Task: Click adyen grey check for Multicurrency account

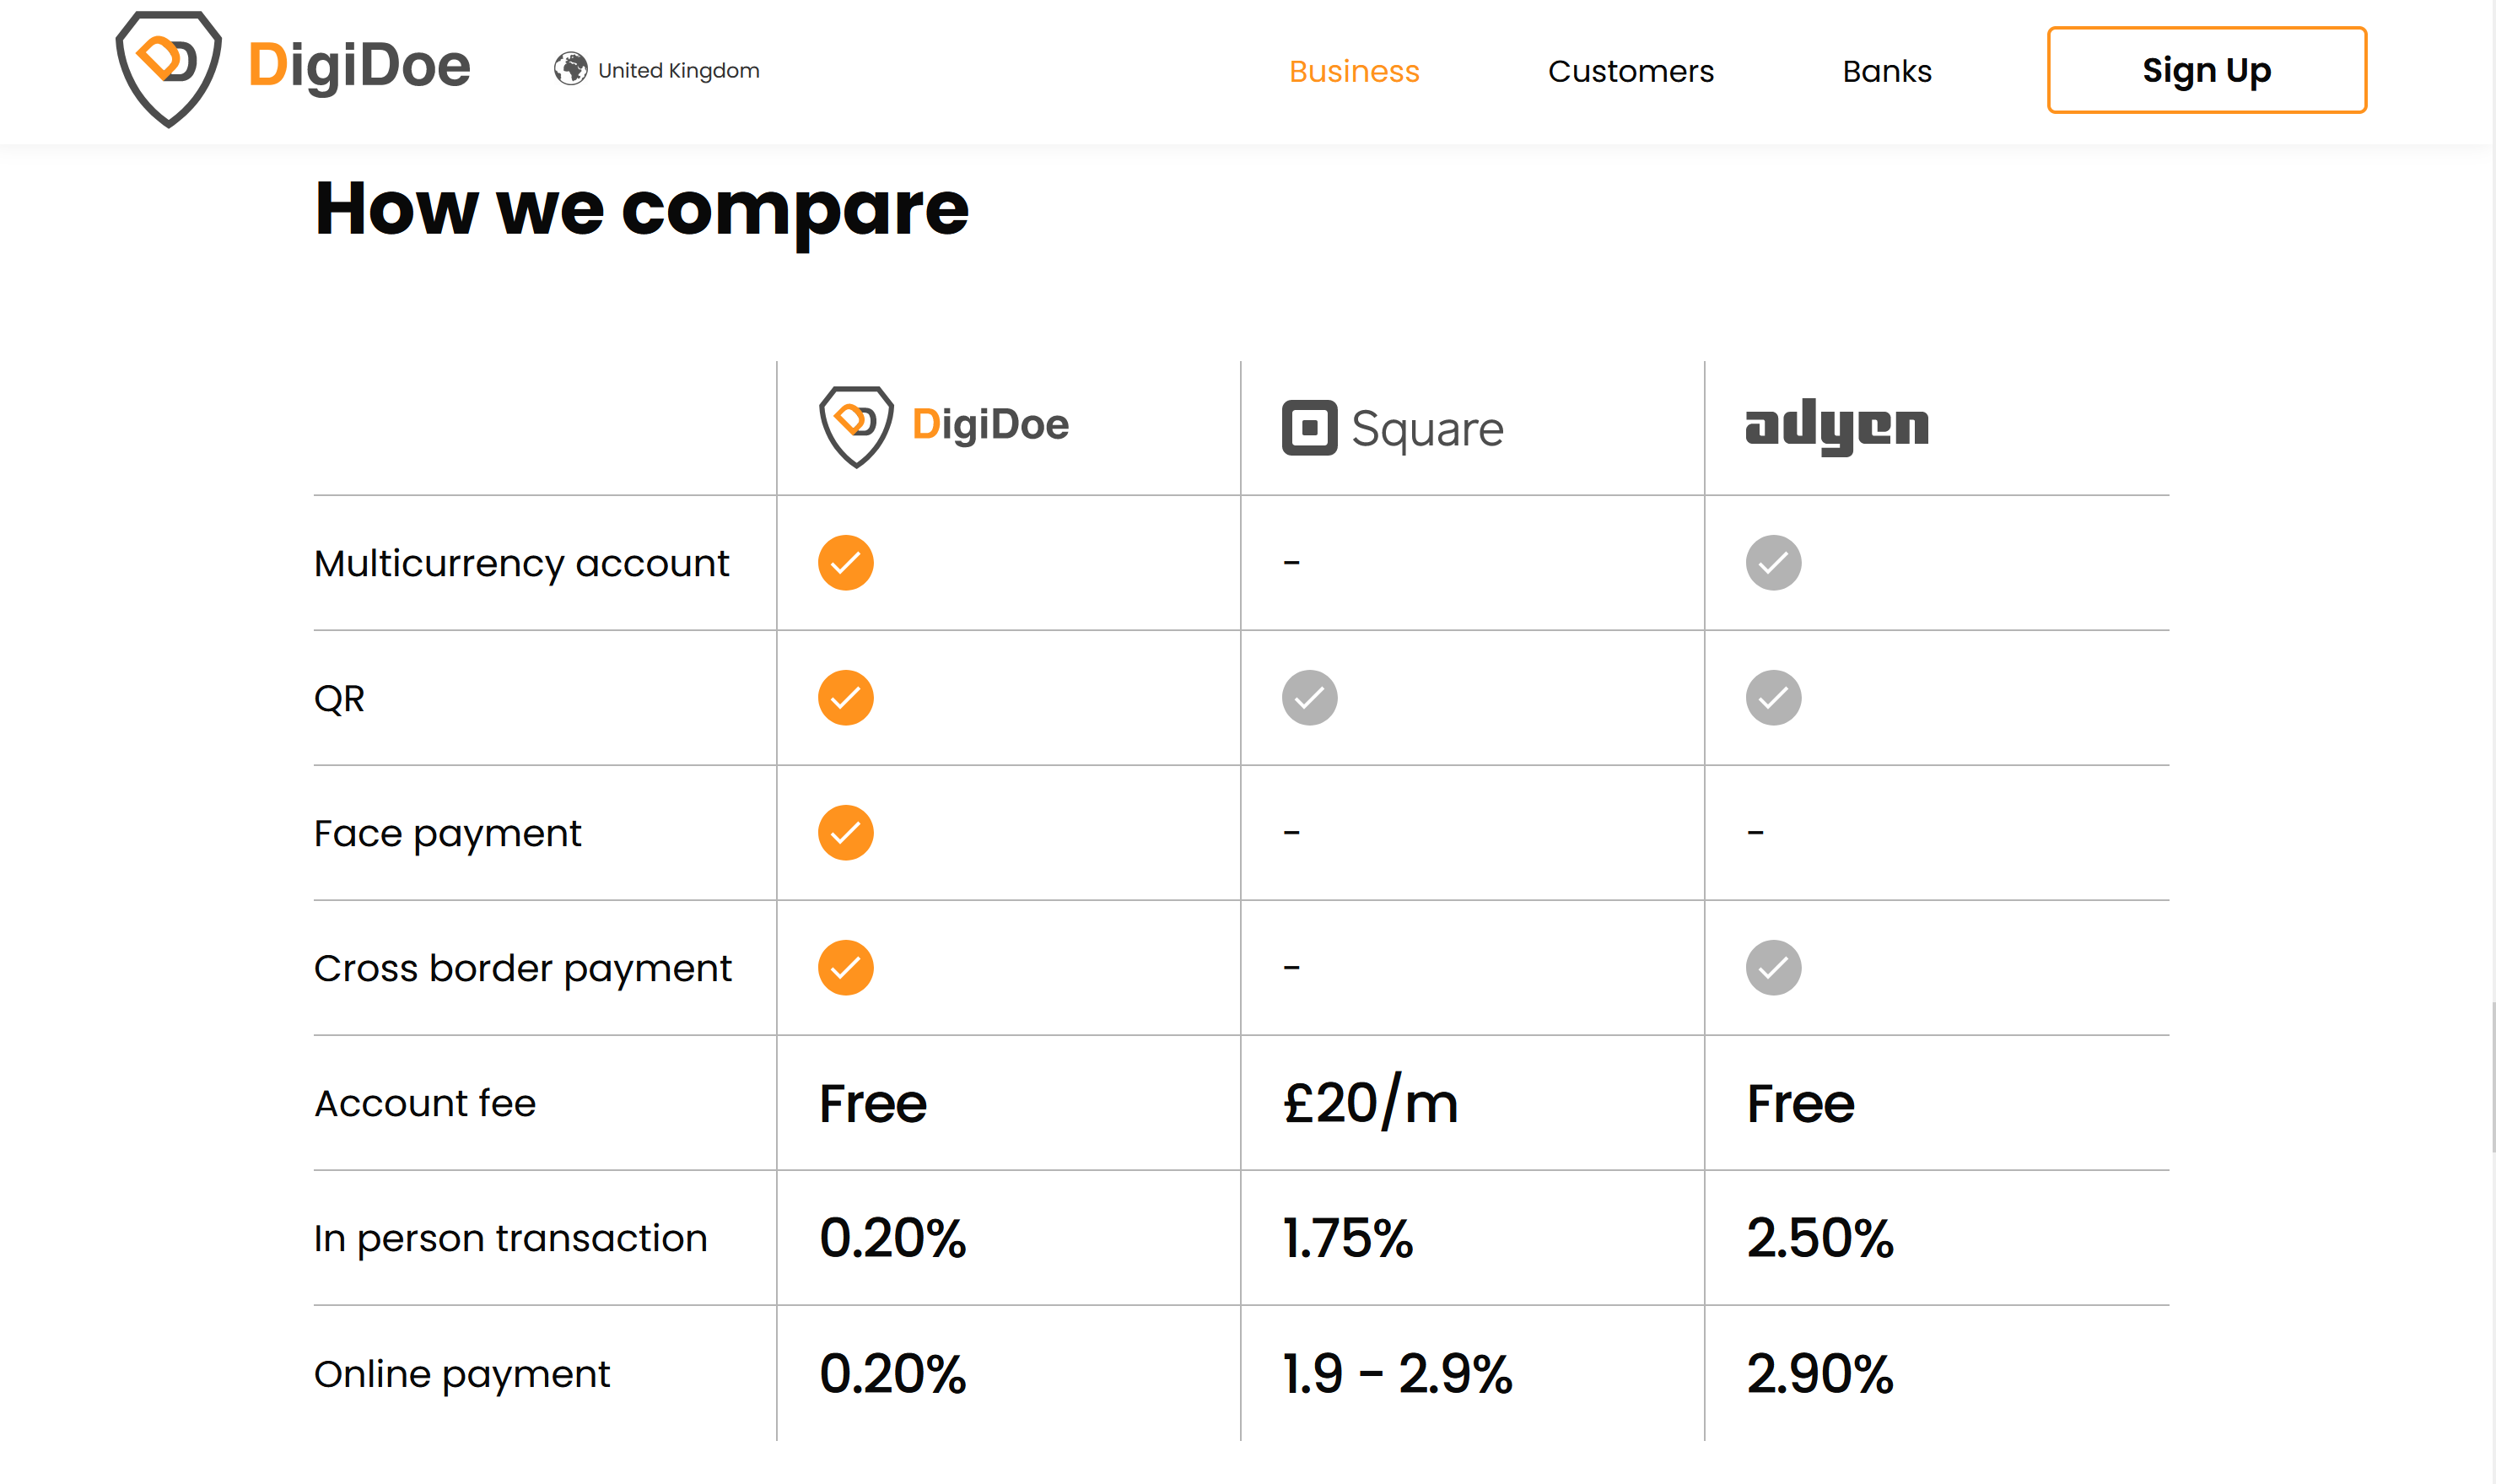Action: (1773, 563)
